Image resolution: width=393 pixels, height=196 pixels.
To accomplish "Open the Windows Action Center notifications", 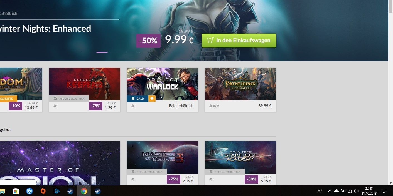I will pos(384,191).
